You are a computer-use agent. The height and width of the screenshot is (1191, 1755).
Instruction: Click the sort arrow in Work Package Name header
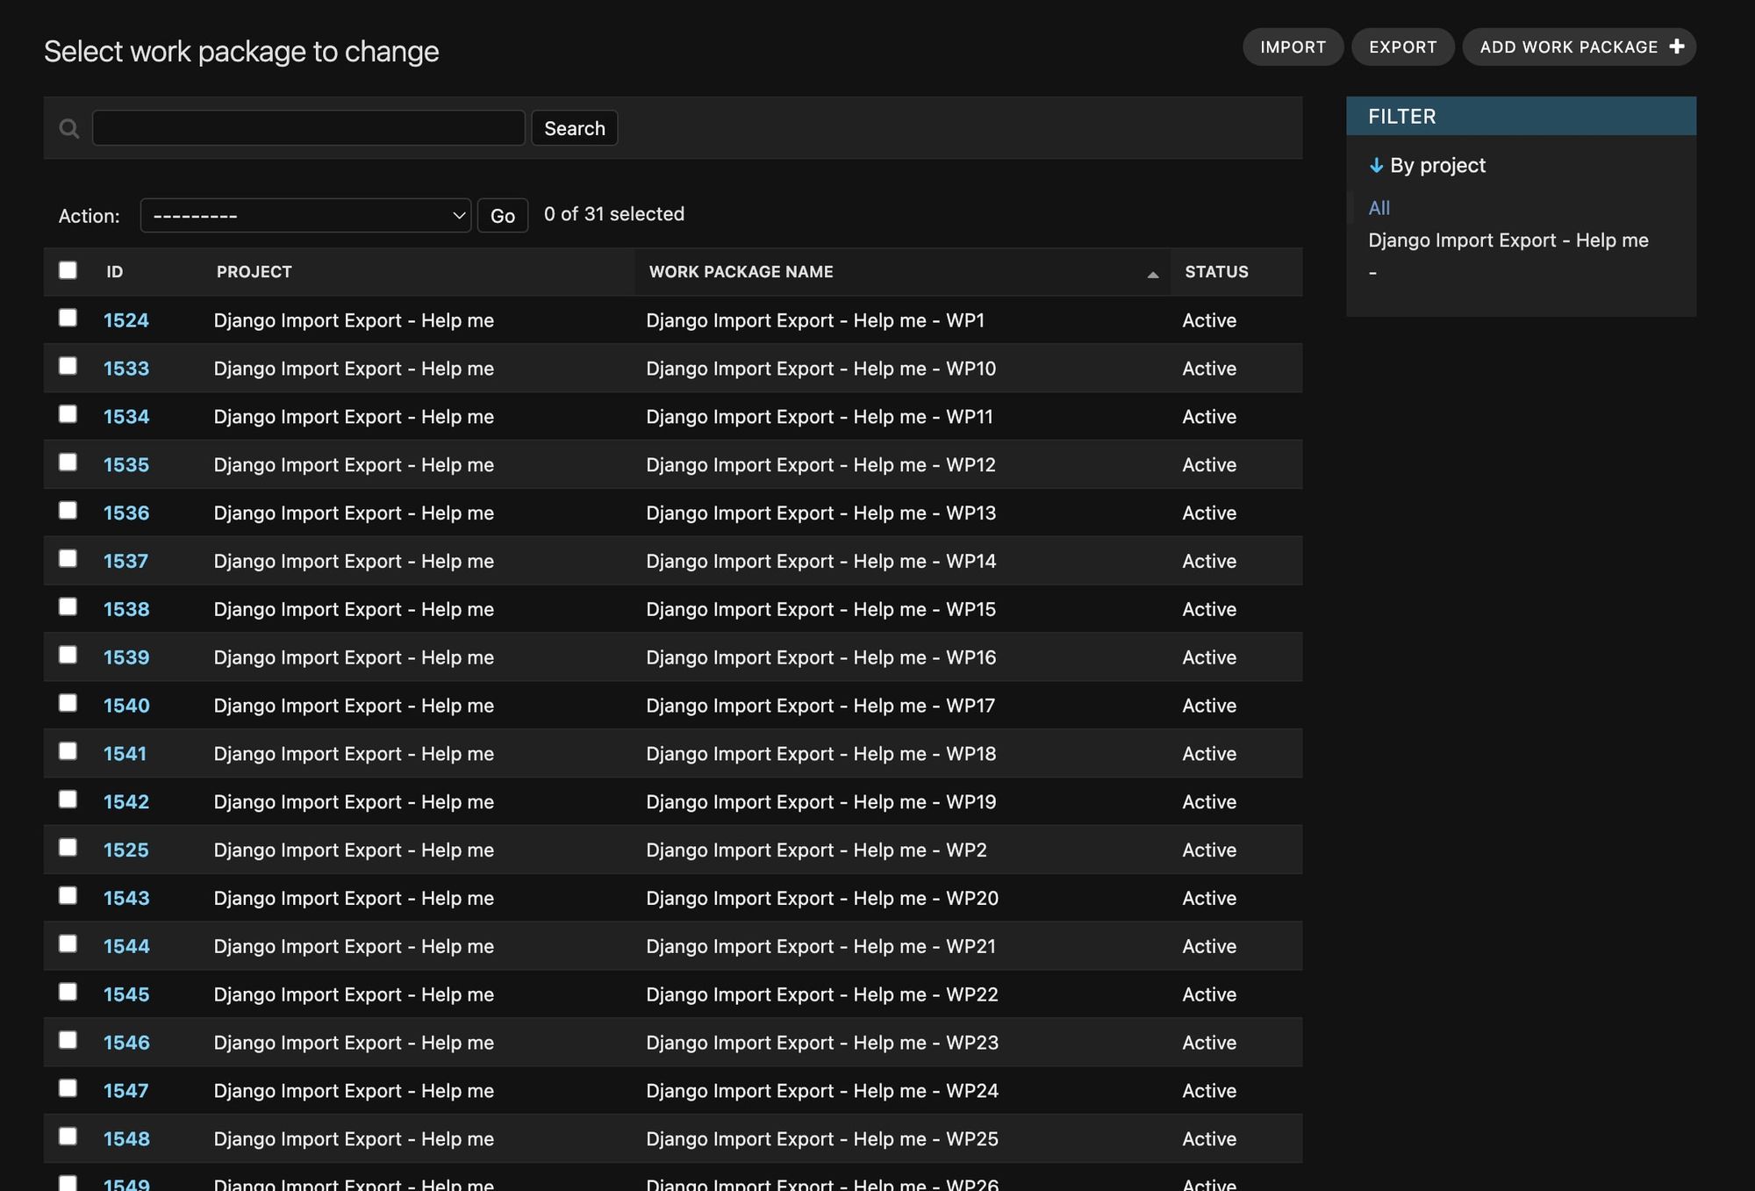click(1153, 275)
